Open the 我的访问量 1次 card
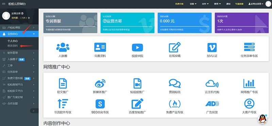This screenshot has height=126, width=272. pyautogui.click(x=242, y=23)
